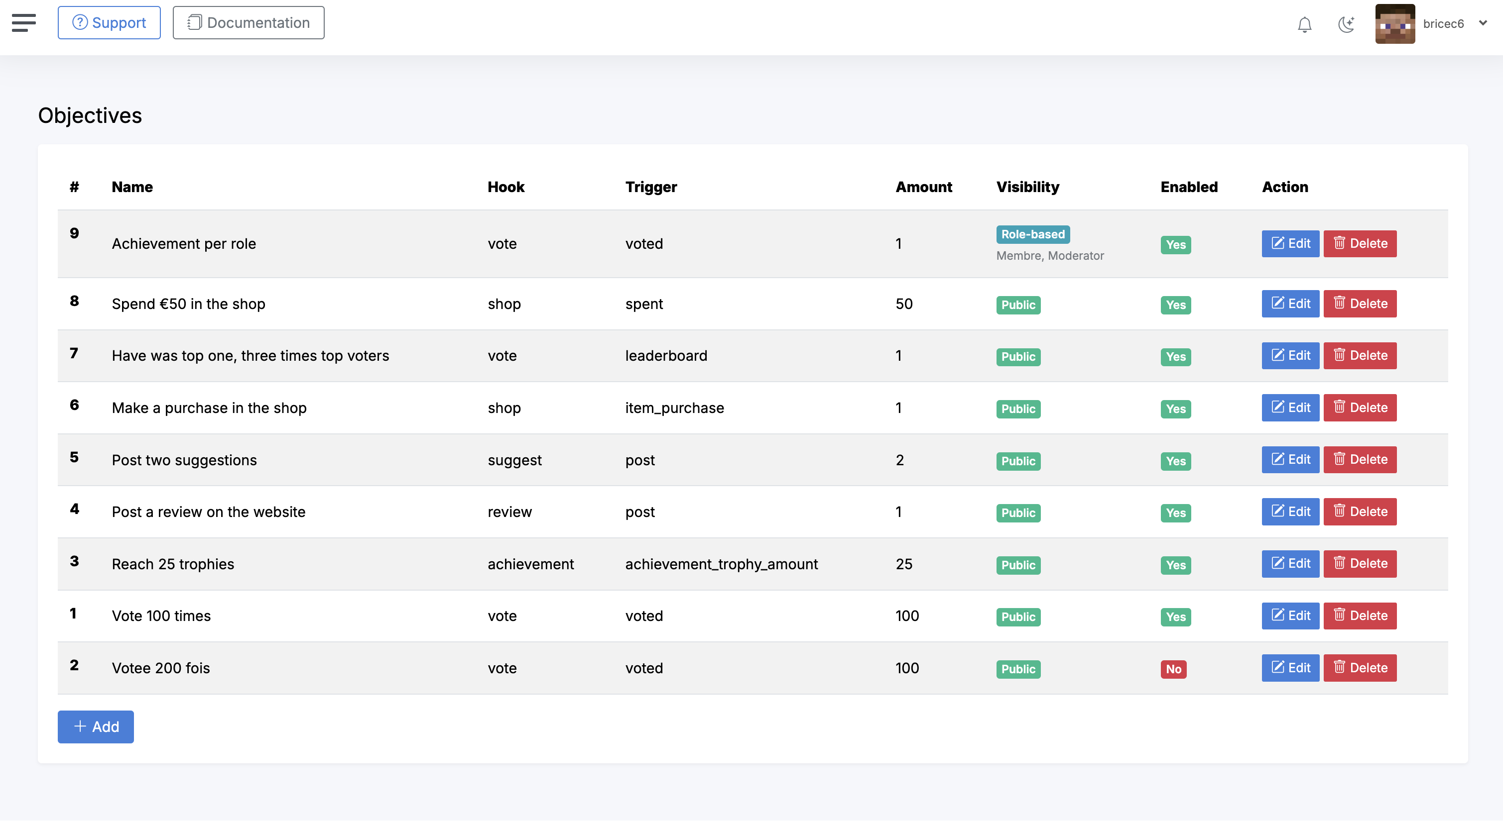Edit the Post two suggestions objective
This screenshot has width=1503, height=823.
(x=1290, y=459)
